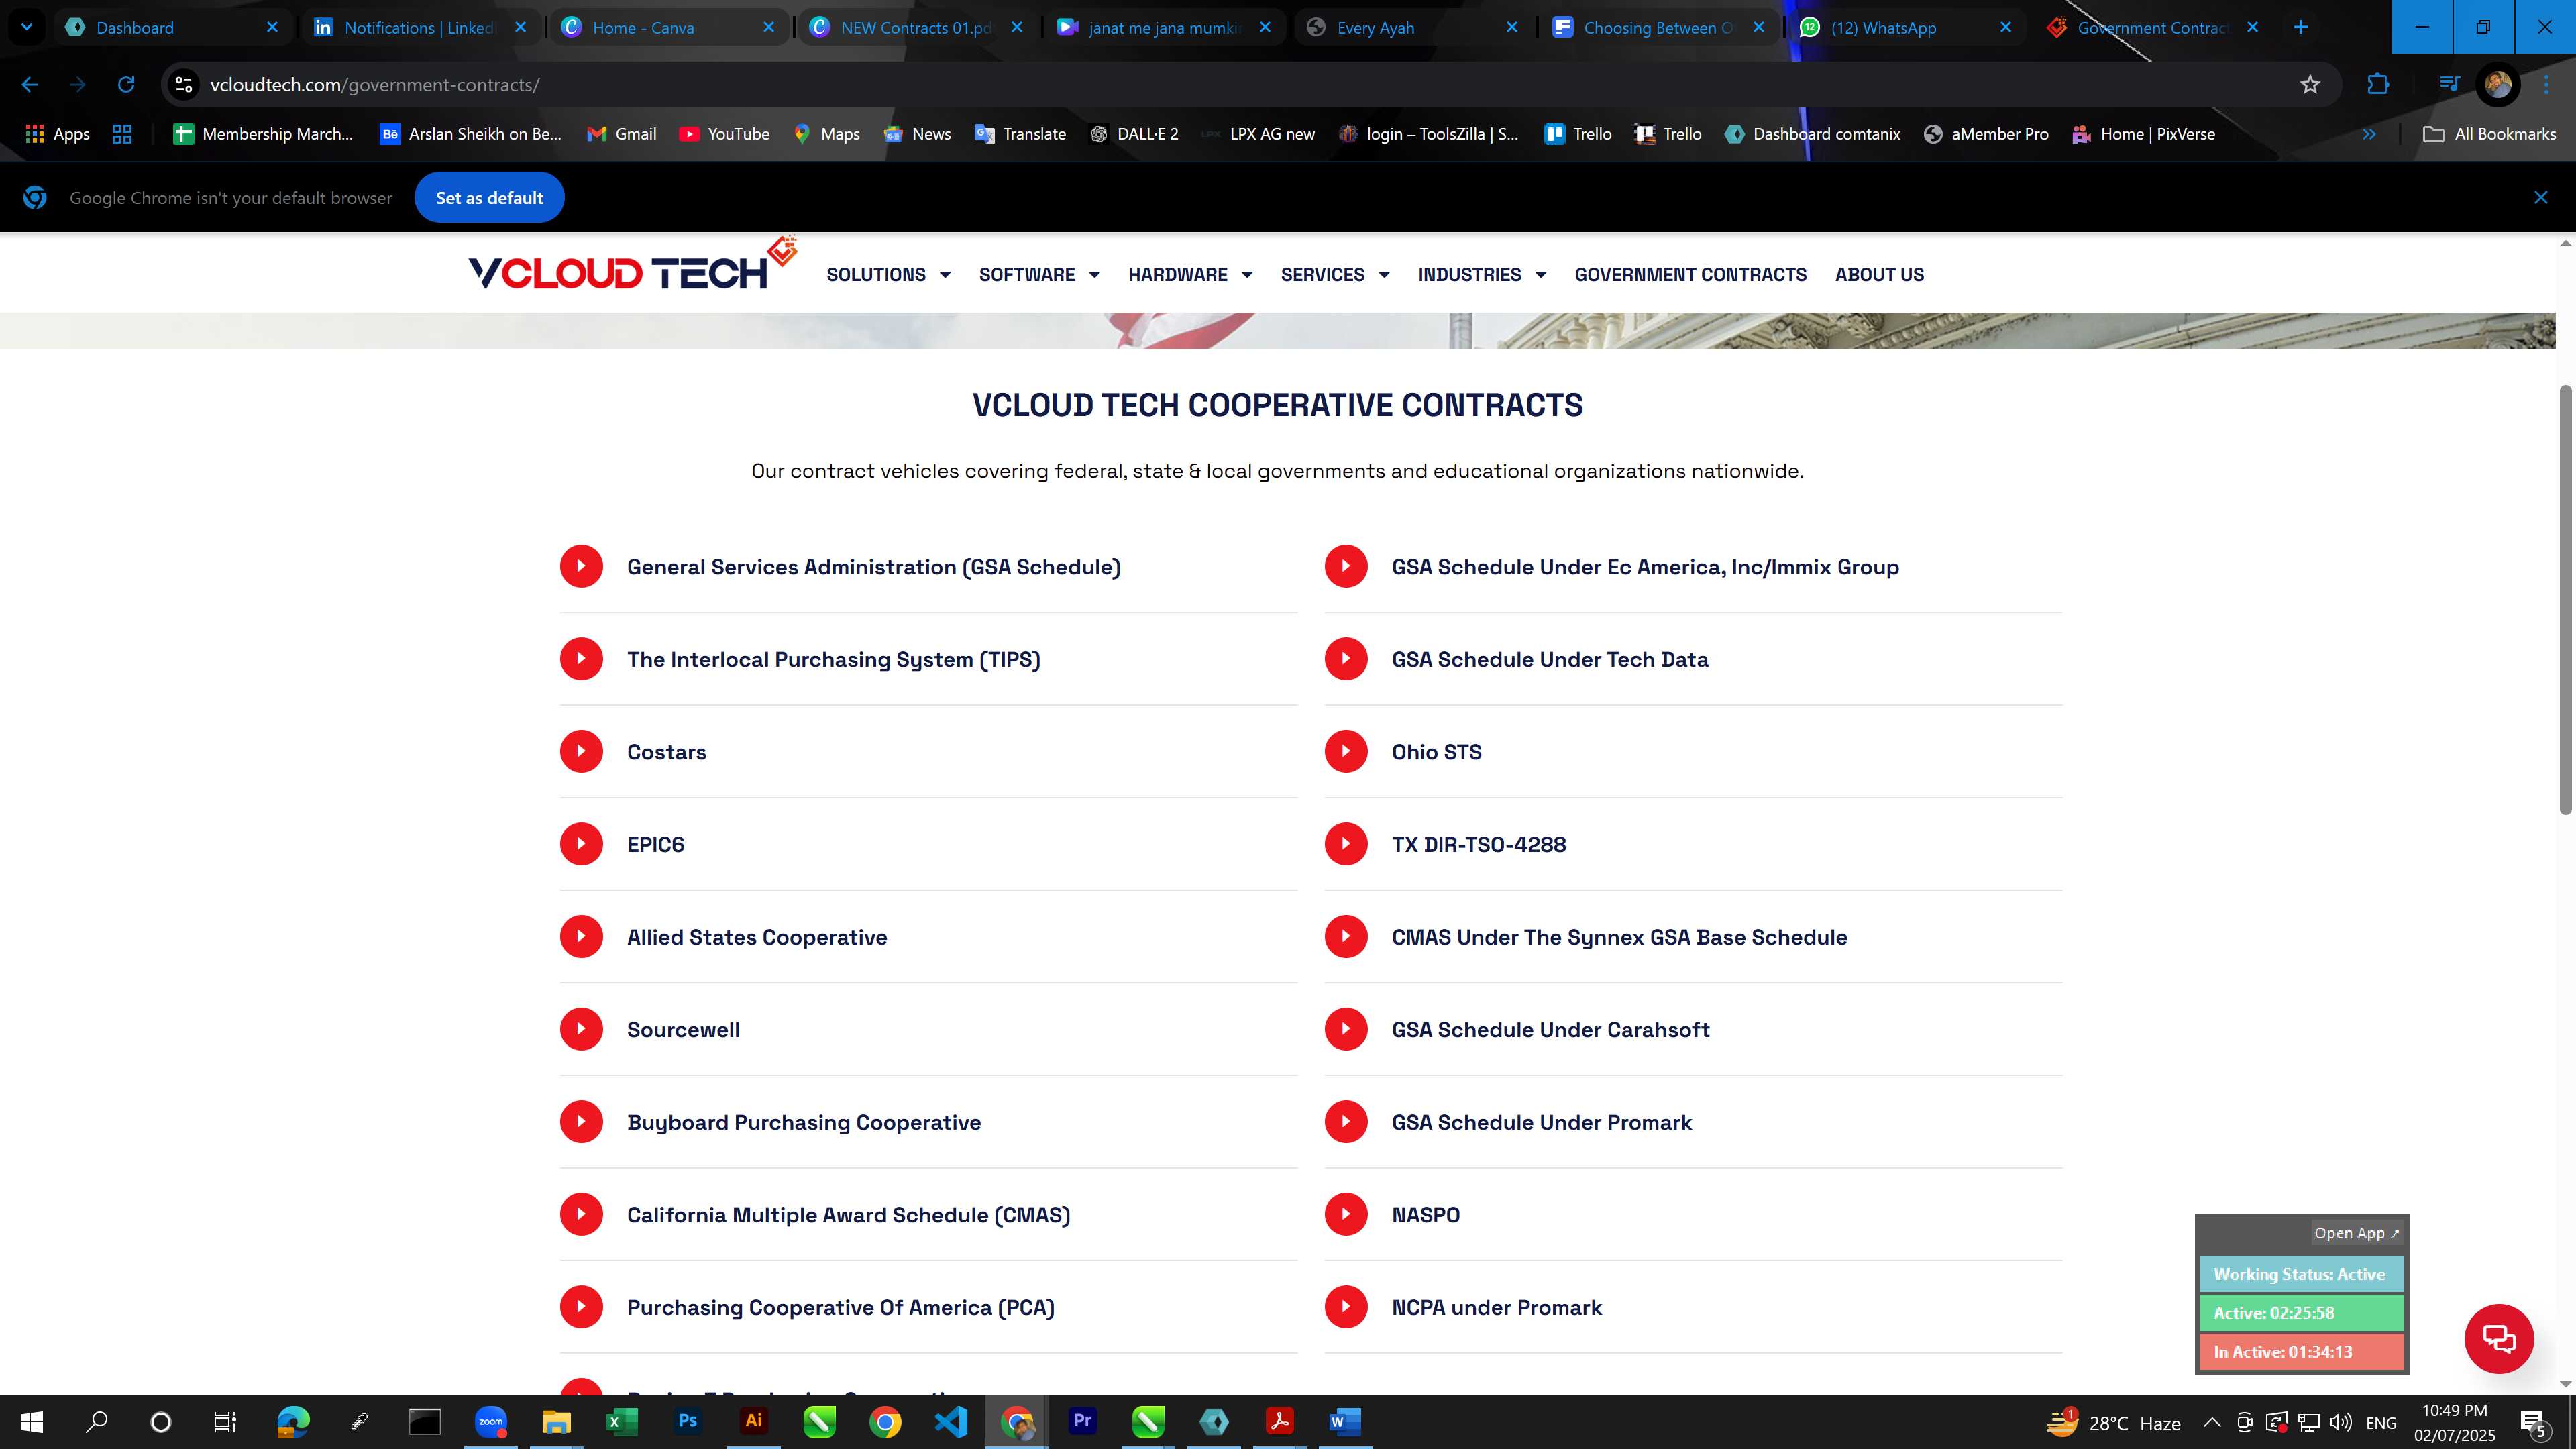The width and height of the screenshot is (2576, 1449).
Task: Open Adobe Acrobat from the taskbar
Action: pos(1279,1421)
